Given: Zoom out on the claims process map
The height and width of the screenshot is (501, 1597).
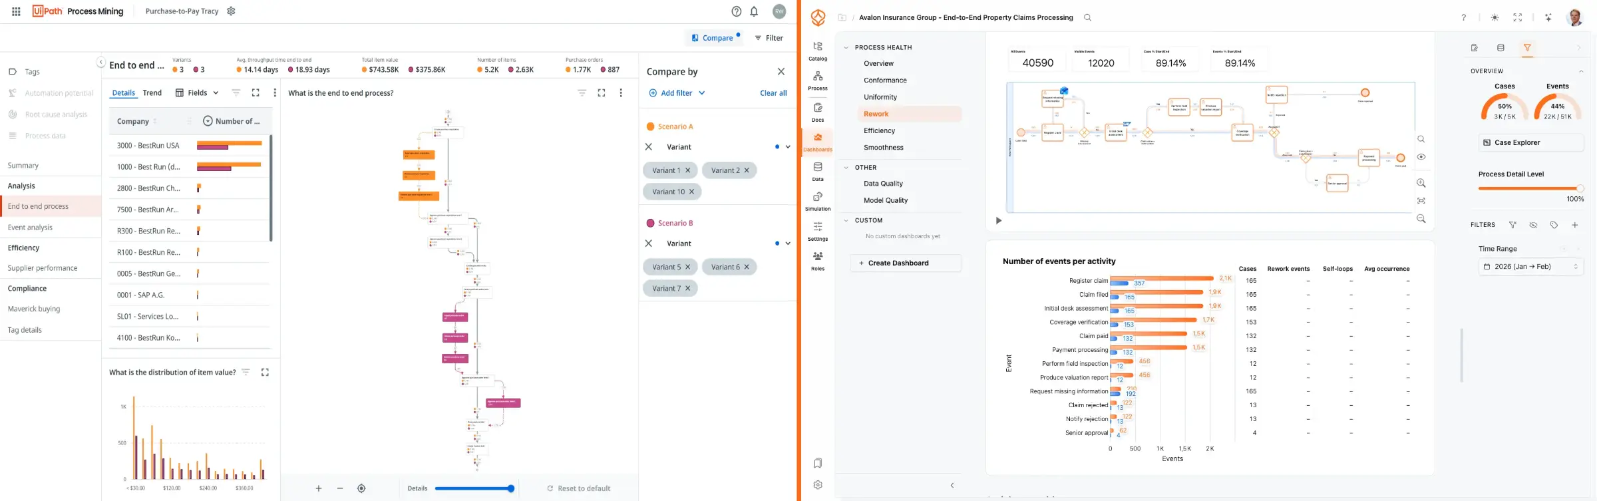Looking at the screenshot, I should 1421,219.
